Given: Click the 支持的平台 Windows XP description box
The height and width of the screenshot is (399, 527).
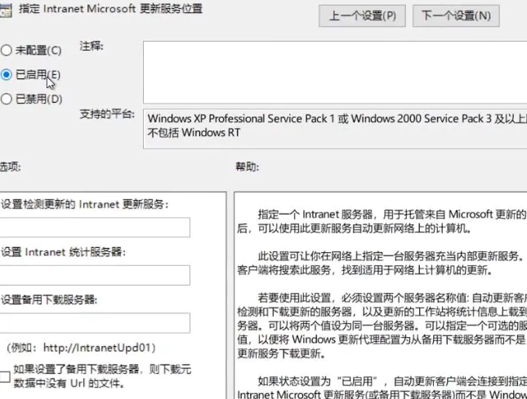Looking at the screenshot, I should (335, 126).
